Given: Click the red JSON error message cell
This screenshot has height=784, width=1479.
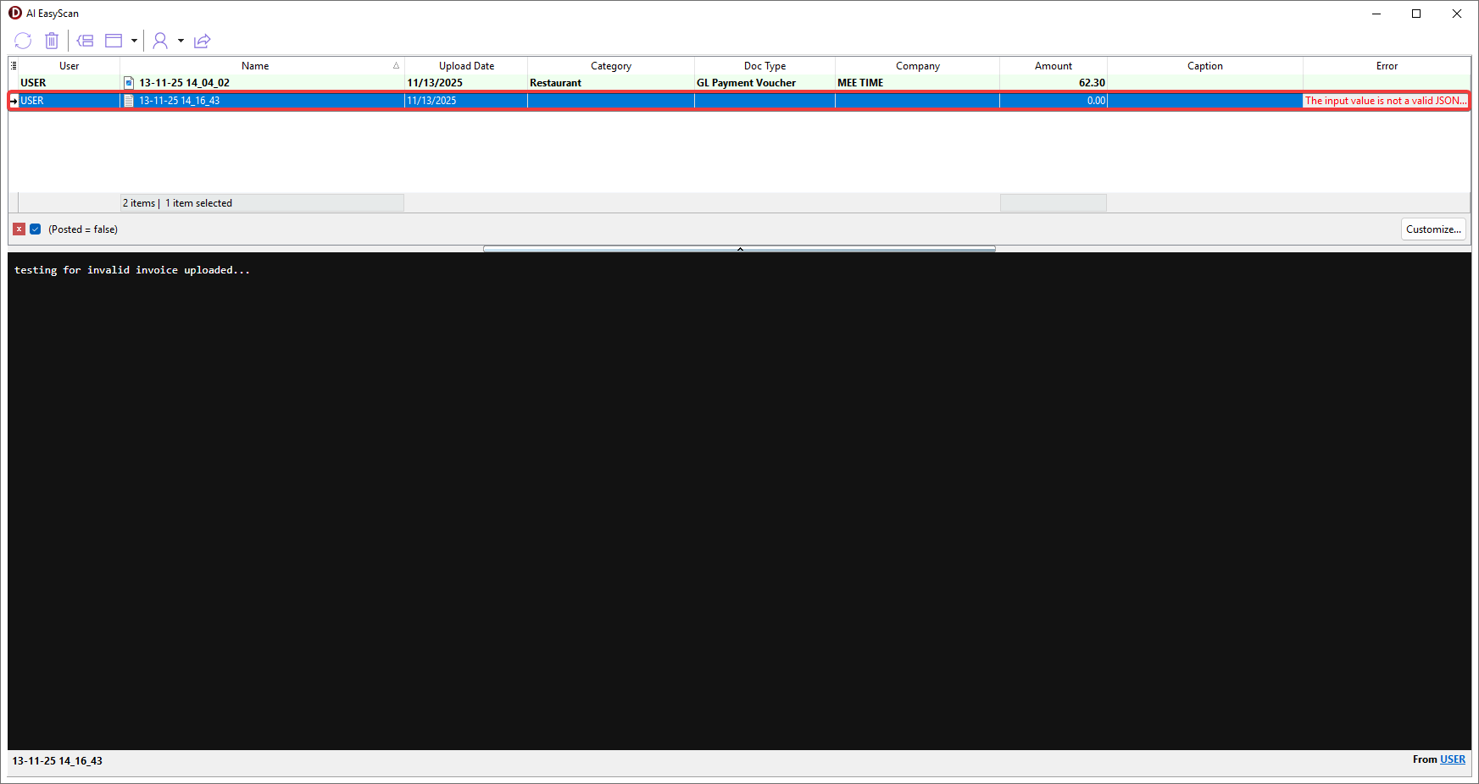Looking at the screenshot, I should [x=1385, y=101].
